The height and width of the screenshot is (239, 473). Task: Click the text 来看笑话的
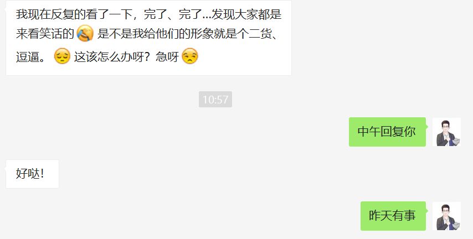[45, 33]
